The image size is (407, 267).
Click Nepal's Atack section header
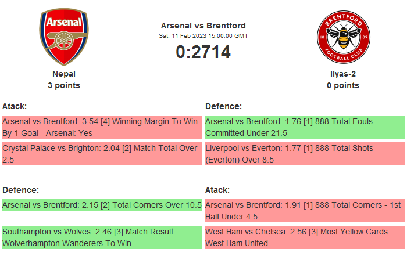tap(15, 106)
